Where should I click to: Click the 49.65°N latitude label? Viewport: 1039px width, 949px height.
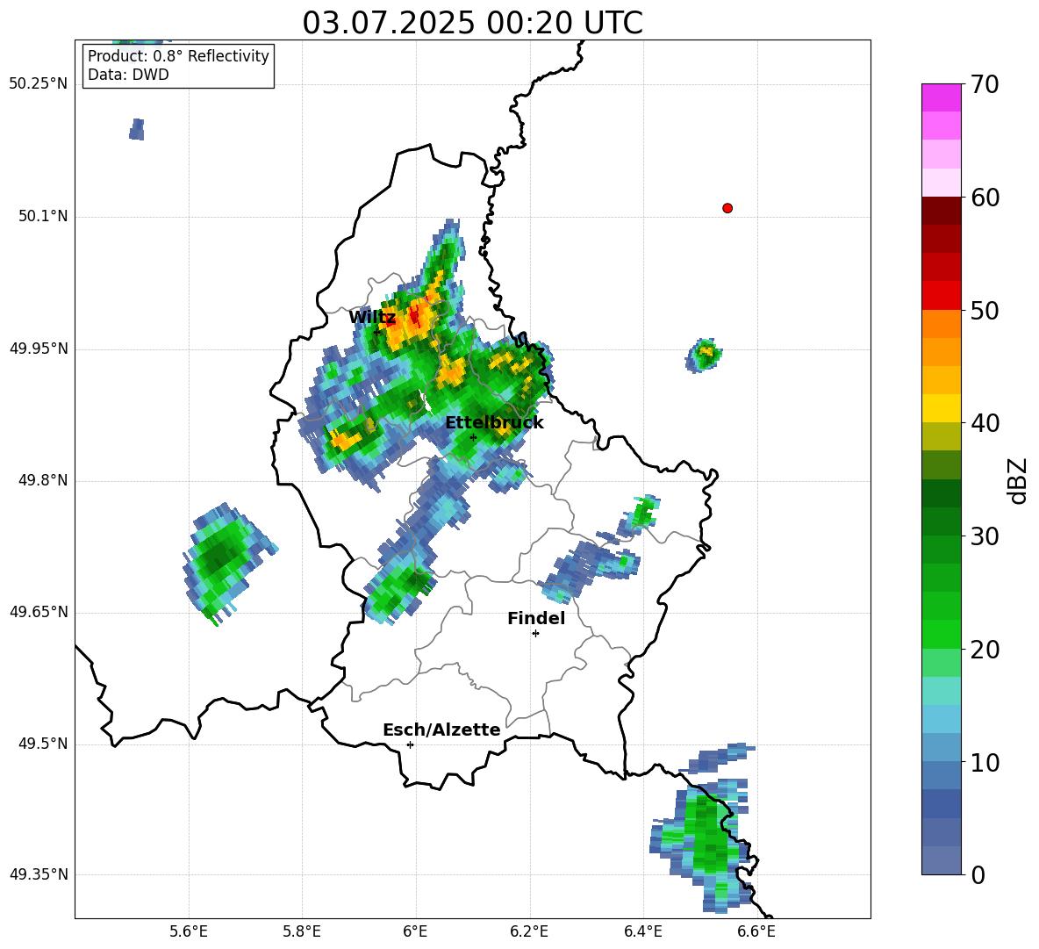(x=39, y=611)
